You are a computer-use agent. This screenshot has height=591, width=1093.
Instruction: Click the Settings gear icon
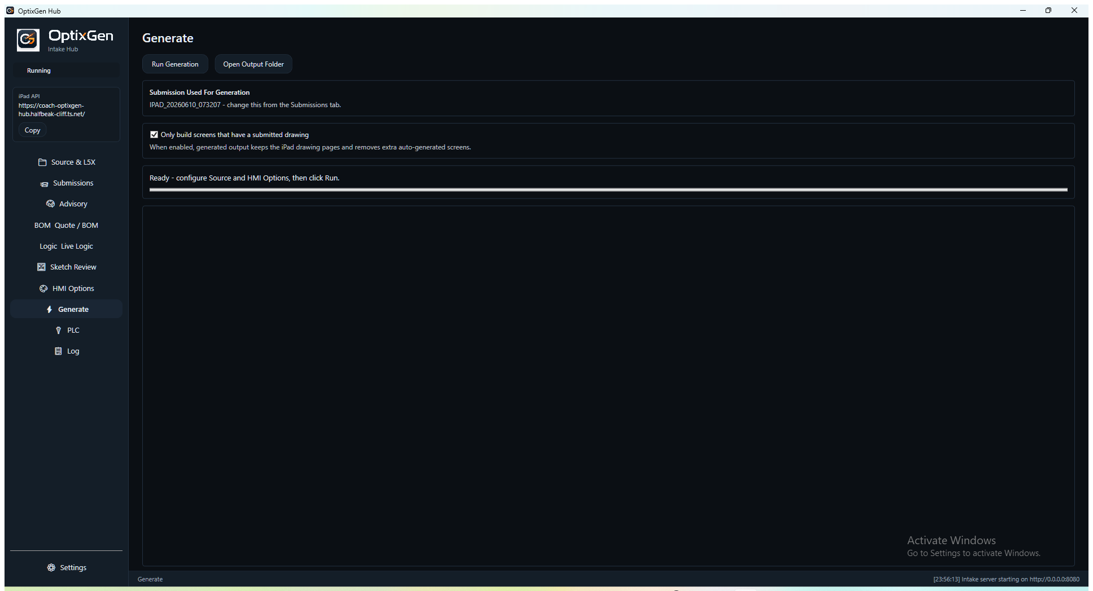(x=51, y=568)
